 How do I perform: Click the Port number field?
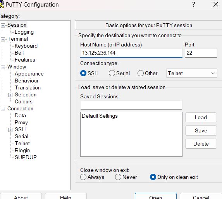[x=201, y=53]
